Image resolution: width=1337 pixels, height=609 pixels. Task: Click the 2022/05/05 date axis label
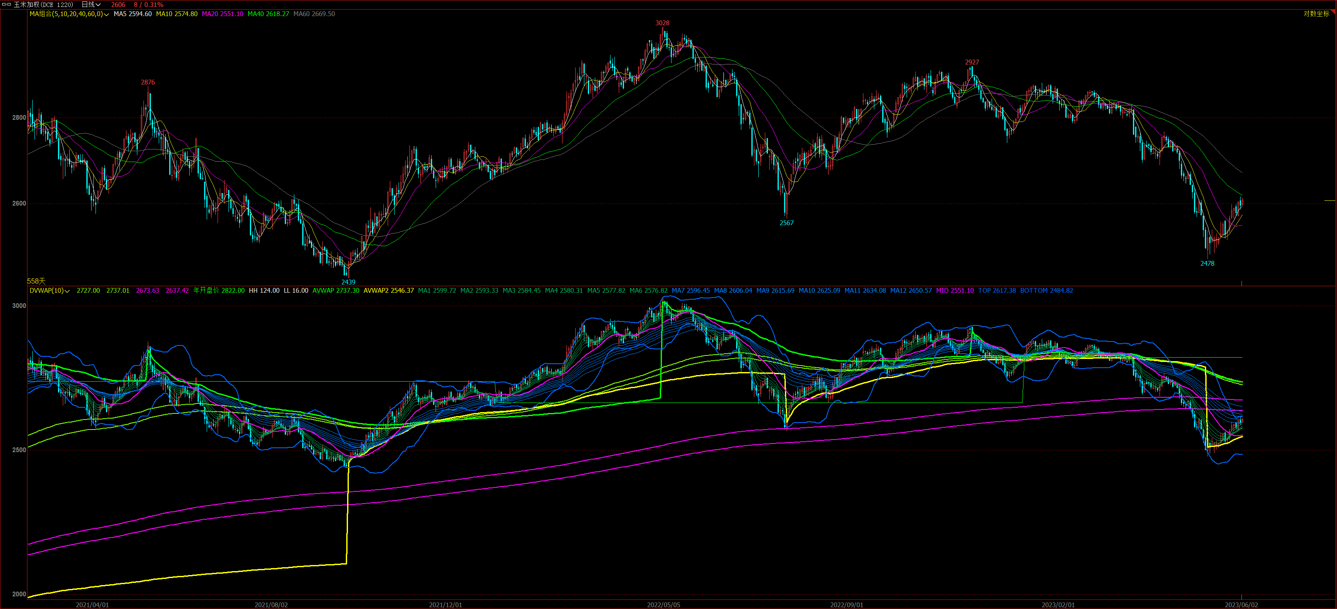tap(663, 605)
